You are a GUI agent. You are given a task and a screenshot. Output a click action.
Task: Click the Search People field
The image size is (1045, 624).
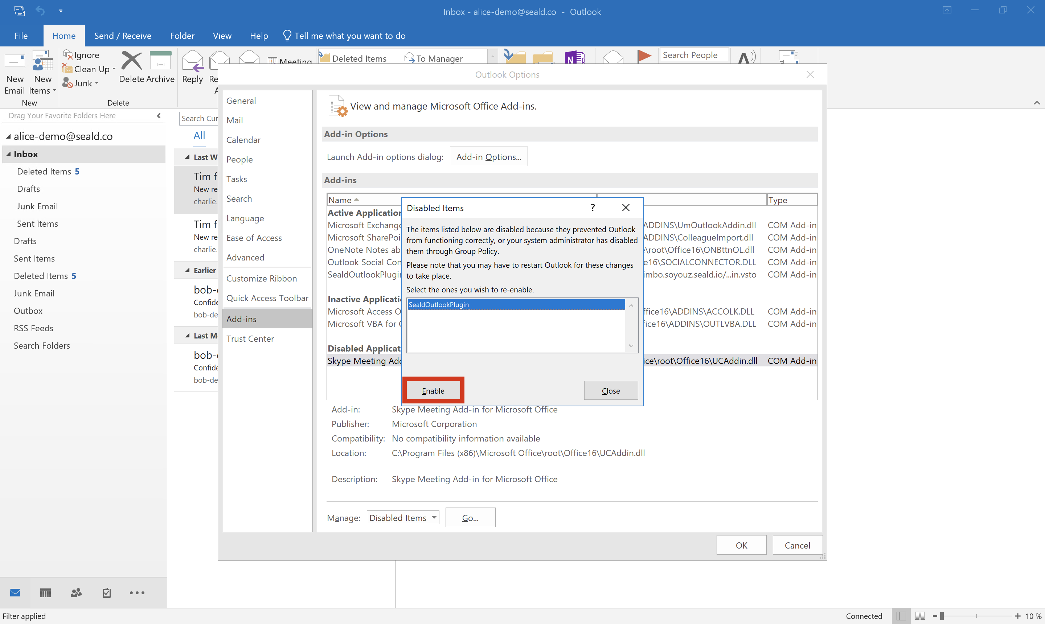[x=694, y=55]
